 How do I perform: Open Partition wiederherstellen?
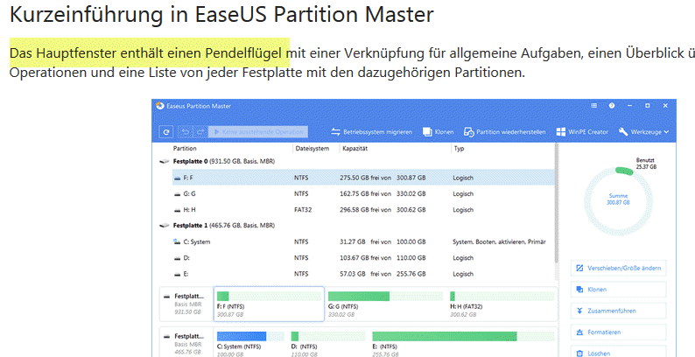[x=505, y=132]
